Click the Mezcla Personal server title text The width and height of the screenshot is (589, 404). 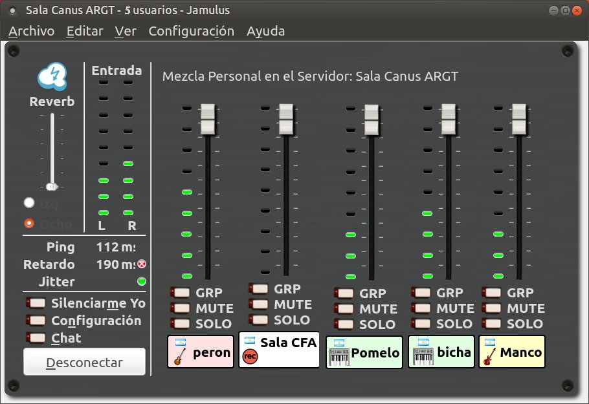pos(310,76)
